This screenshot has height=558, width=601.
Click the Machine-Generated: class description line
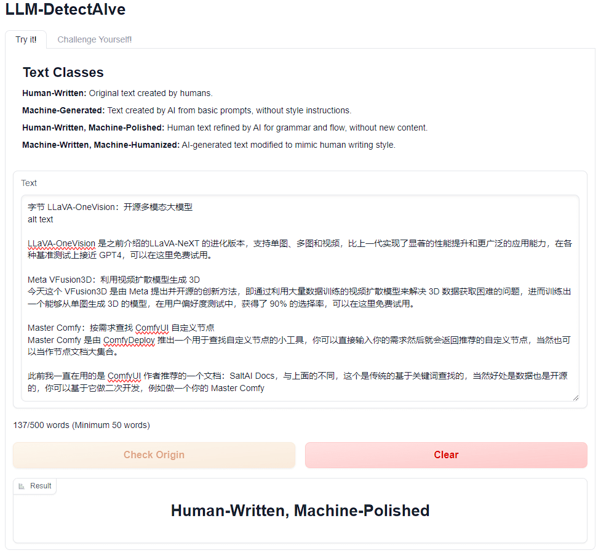(186, 110)
